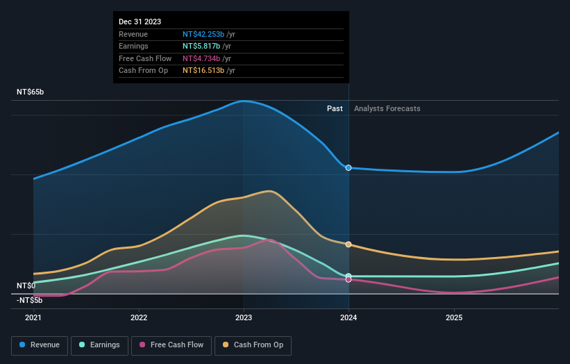Click the -NT$5b y-axis label

click(x=29, y=300)
